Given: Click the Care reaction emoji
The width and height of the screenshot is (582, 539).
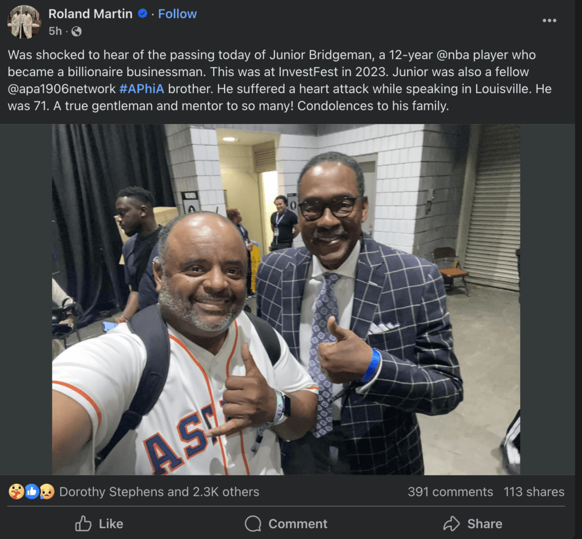Looking at the screenshot, I should (x=16, y=492).
